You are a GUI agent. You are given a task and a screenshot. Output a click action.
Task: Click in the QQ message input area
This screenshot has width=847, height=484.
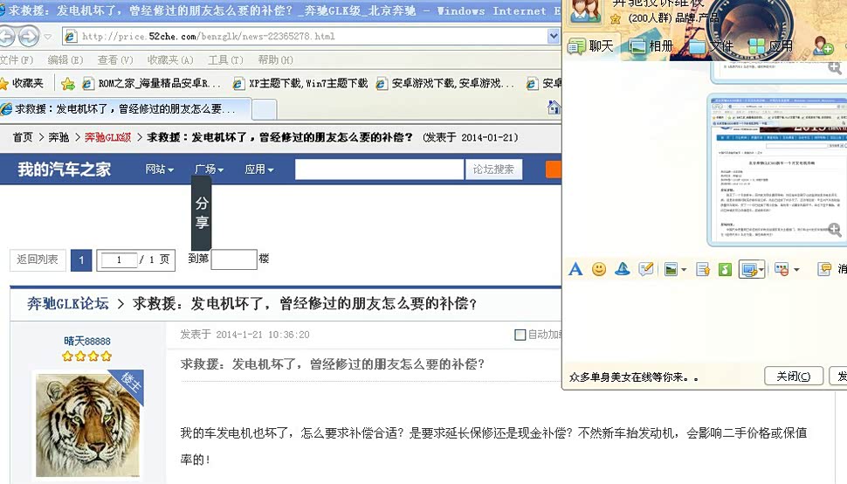pyautogui.click(x=705, y=322)
